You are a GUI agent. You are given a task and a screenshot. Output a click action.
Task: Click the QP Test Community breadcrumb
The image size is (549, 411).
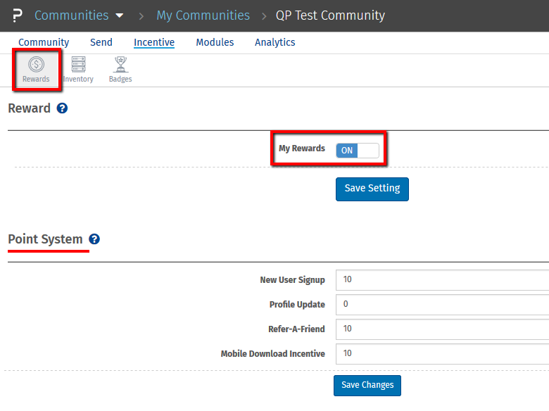(330, 15)
